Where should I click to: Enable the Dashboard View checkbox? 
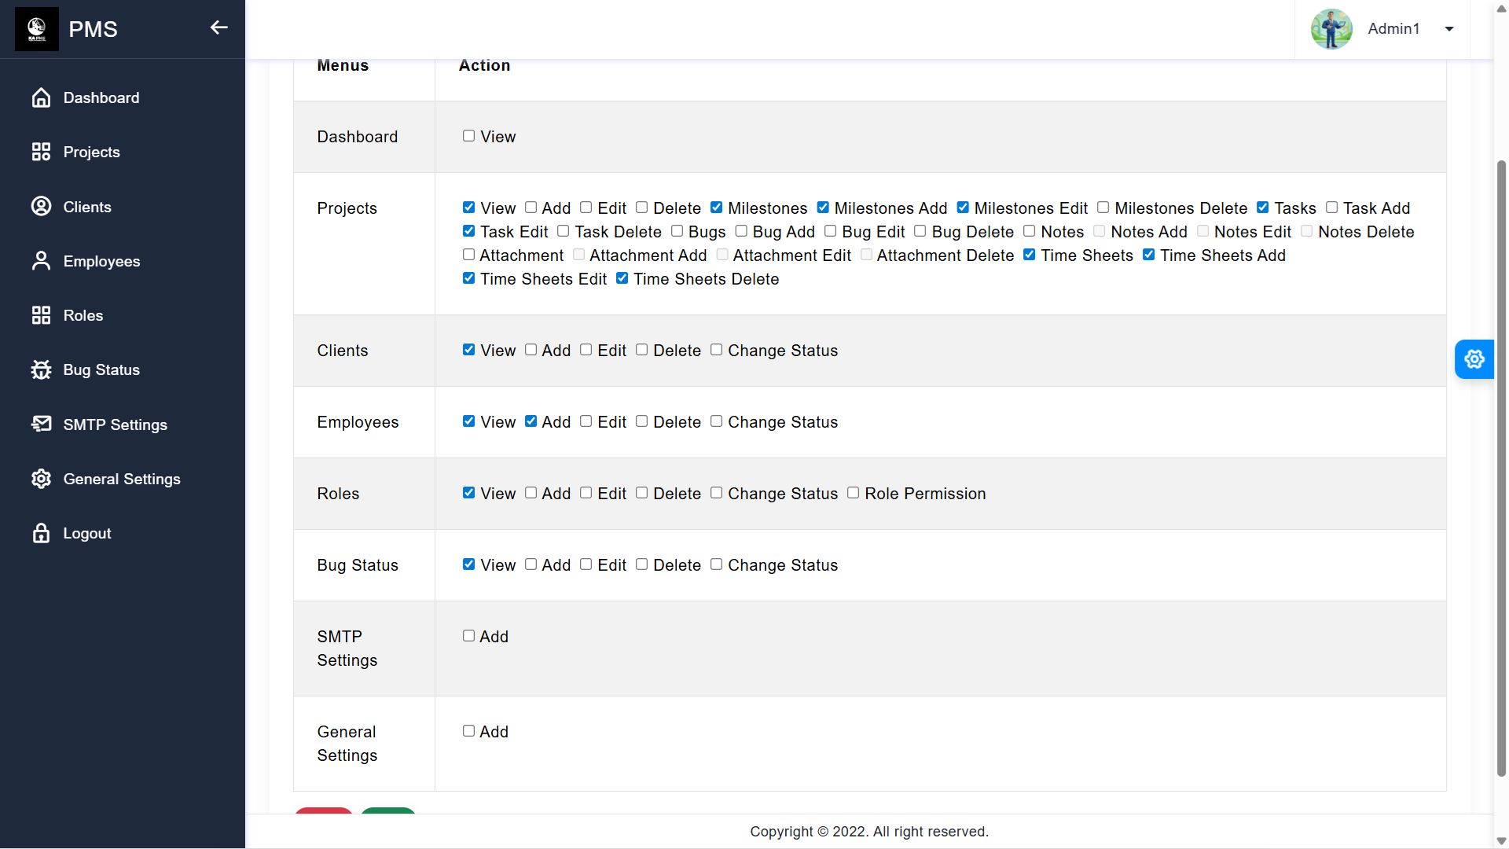tap(469, 136)
